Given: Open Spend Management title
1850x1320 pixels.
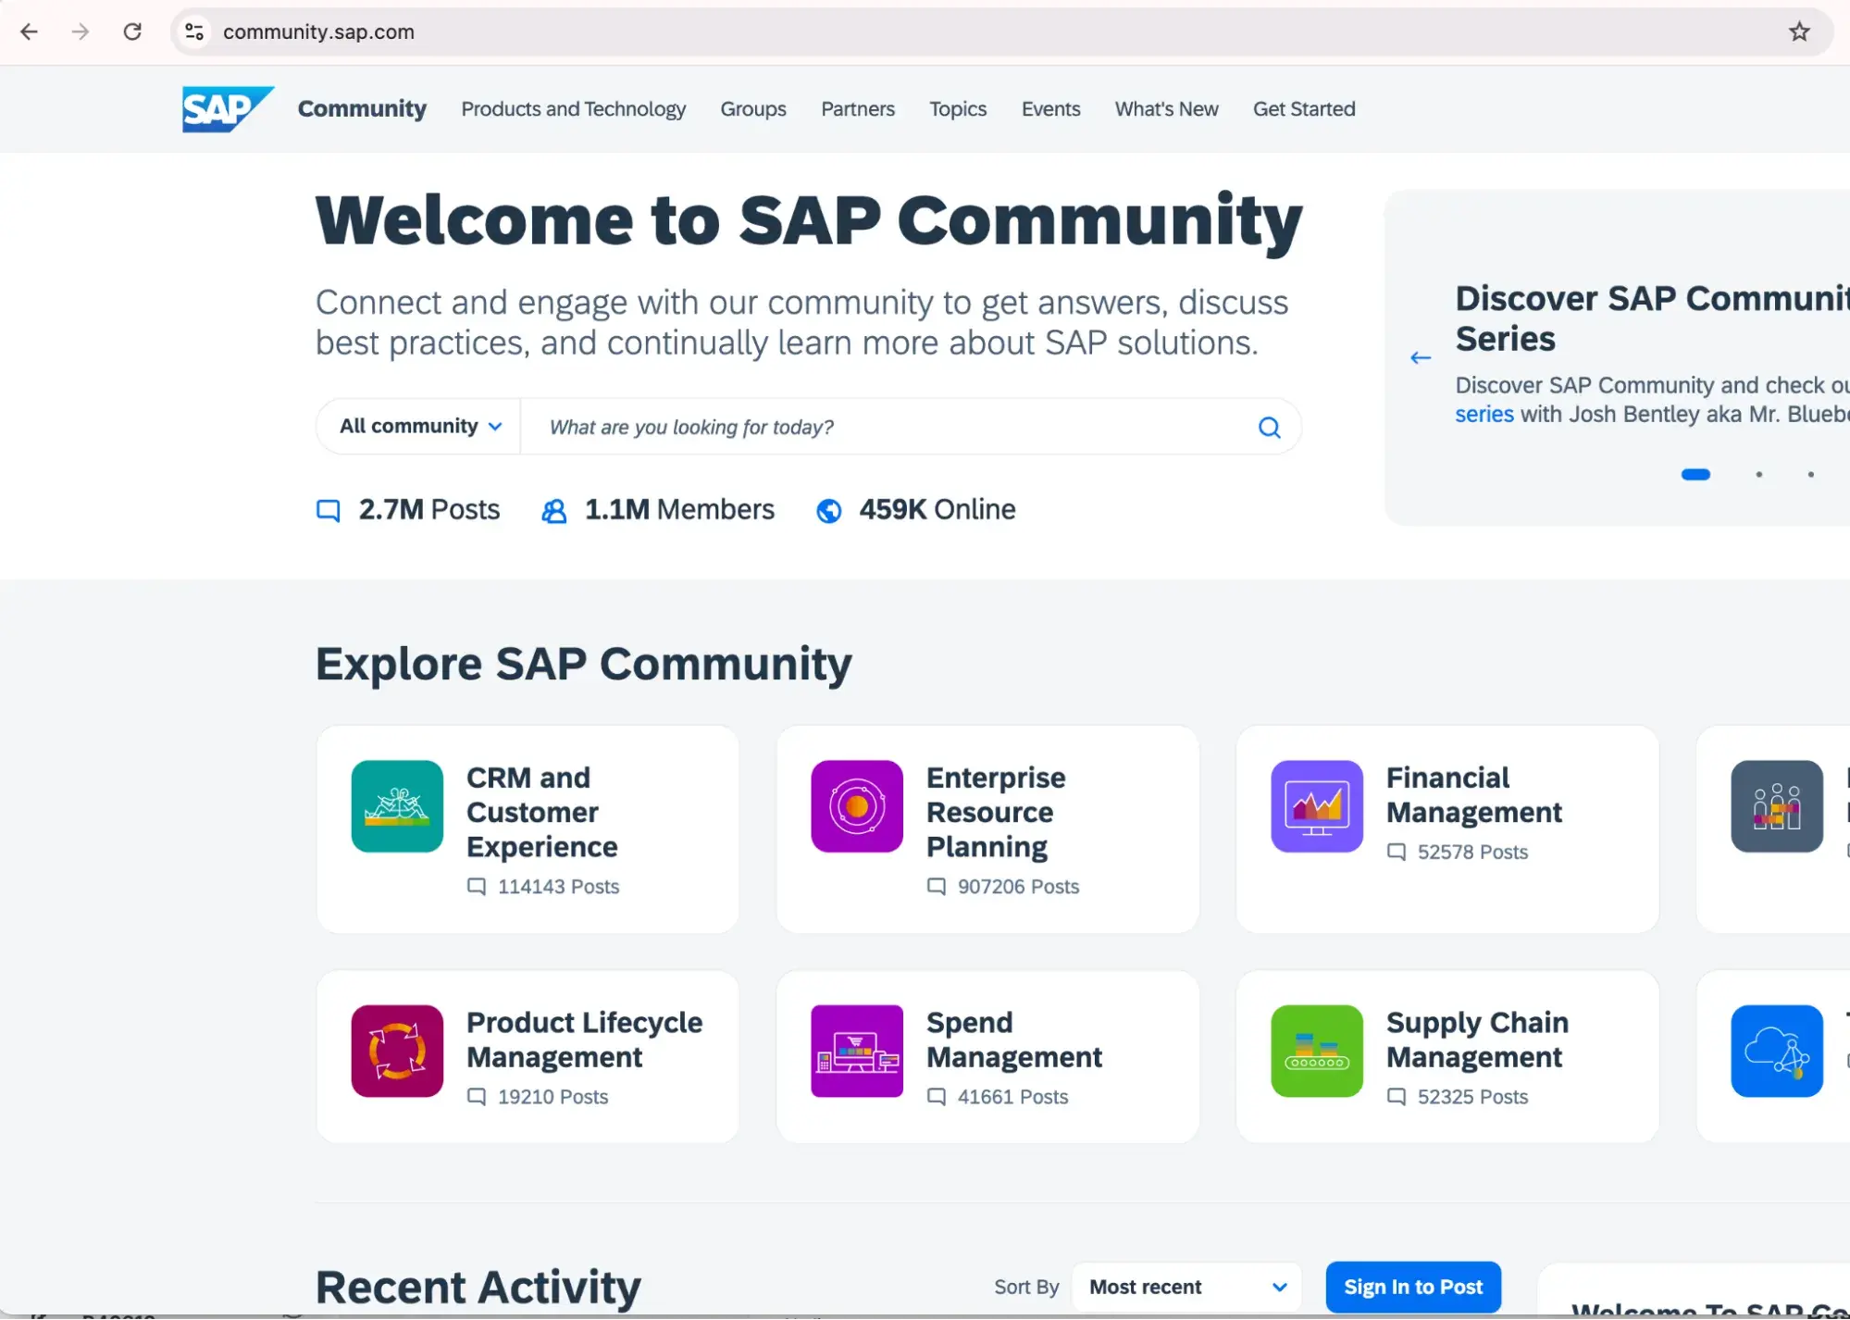Looking at the screenshot, I should point(1014,1040).
